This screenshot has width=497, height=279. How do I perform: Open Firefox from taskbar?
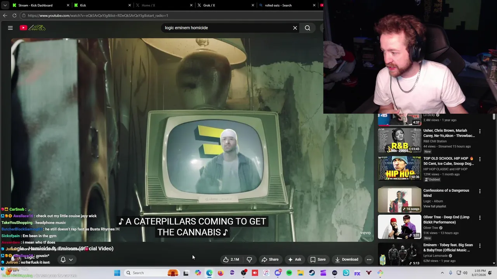pos(221,273)
